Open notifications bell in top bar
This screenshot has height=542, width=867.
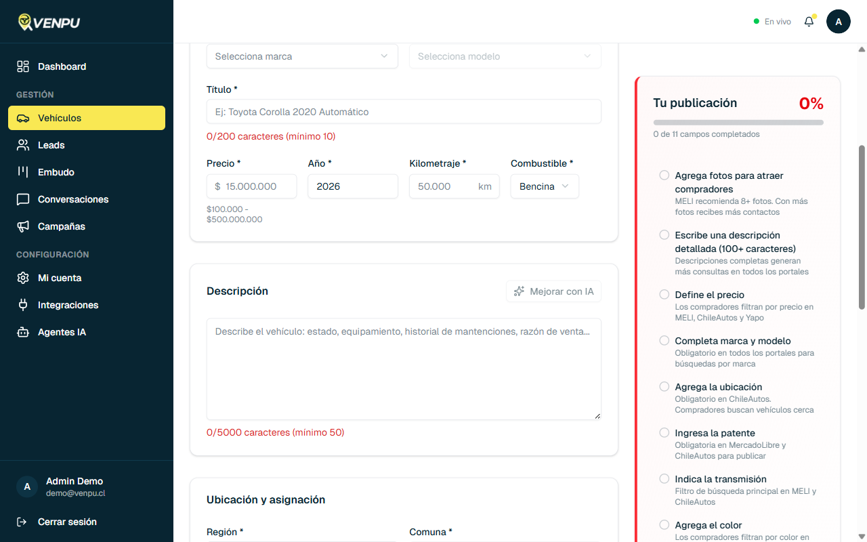pos(809,22)
